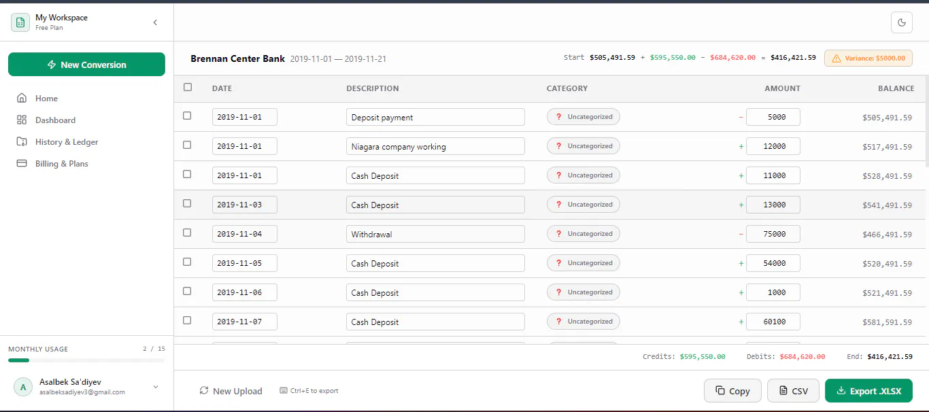Click the keyboard icon beside Ctrl+E hint
The image size is (929, 412).
284,391
